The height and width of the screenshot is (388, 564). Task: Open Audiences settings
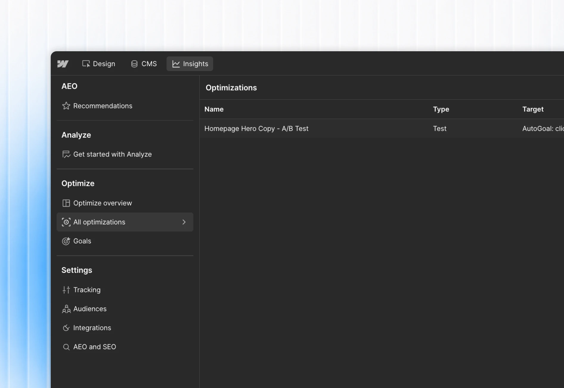(x=125, y=309)
